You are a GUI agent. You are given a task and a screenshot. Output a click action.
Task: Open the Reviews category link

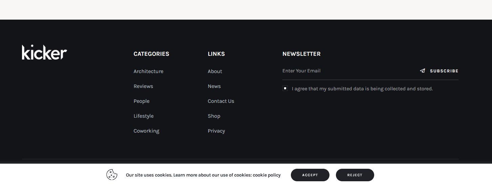[143, 86]
